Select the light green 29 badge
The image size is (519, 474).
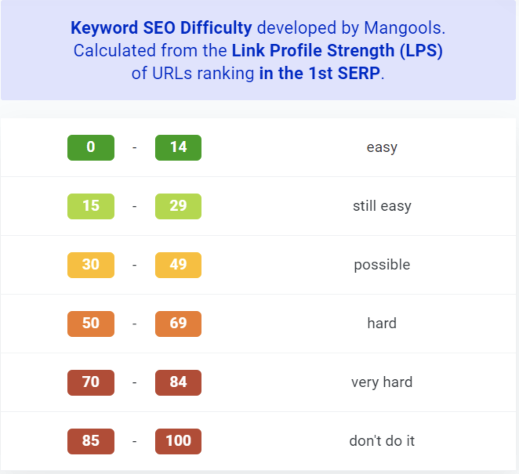point(178,206)
